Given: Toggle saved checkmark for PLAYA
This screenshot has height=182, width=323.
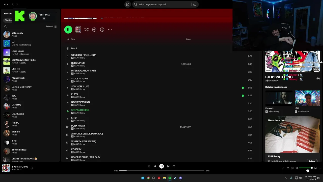Looking at the screenshot, I should (x=243, y=96).
